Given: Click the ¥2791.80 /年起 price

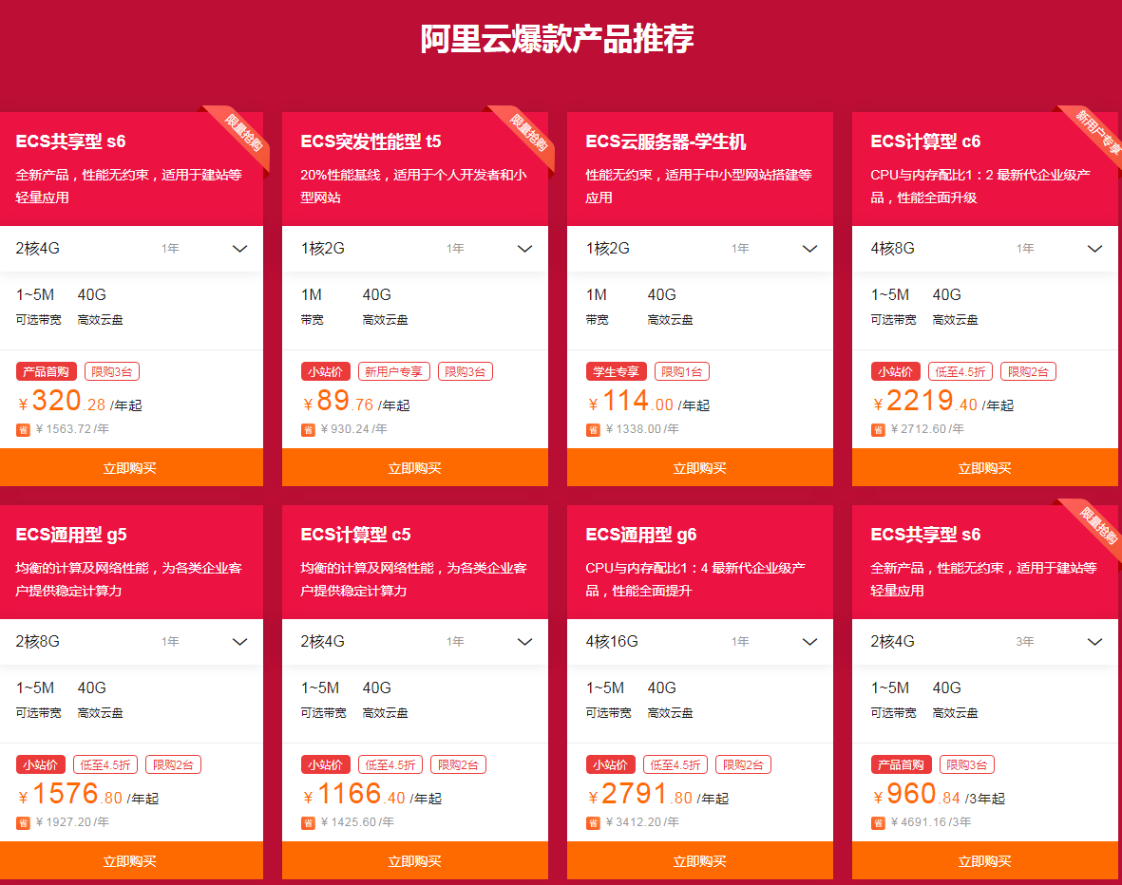Looking at the screenshot, I should (657, 794).
